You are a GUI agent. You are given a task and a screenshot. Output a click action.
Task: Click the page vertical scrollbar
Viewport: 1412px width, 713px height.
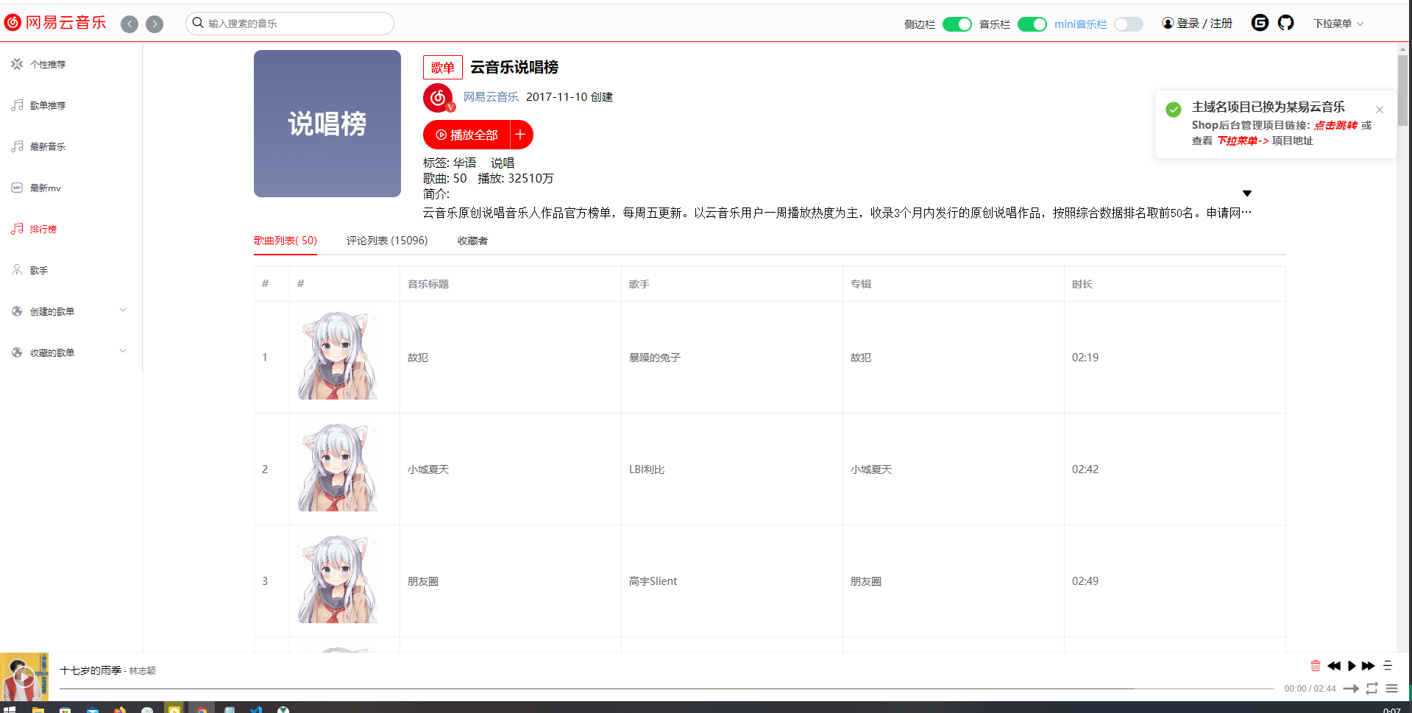click(1402, 91)
